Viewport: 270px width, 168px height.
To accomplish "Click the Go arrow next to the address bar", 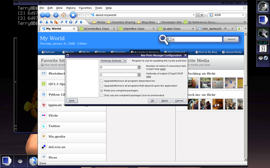I will pos(202,15).
